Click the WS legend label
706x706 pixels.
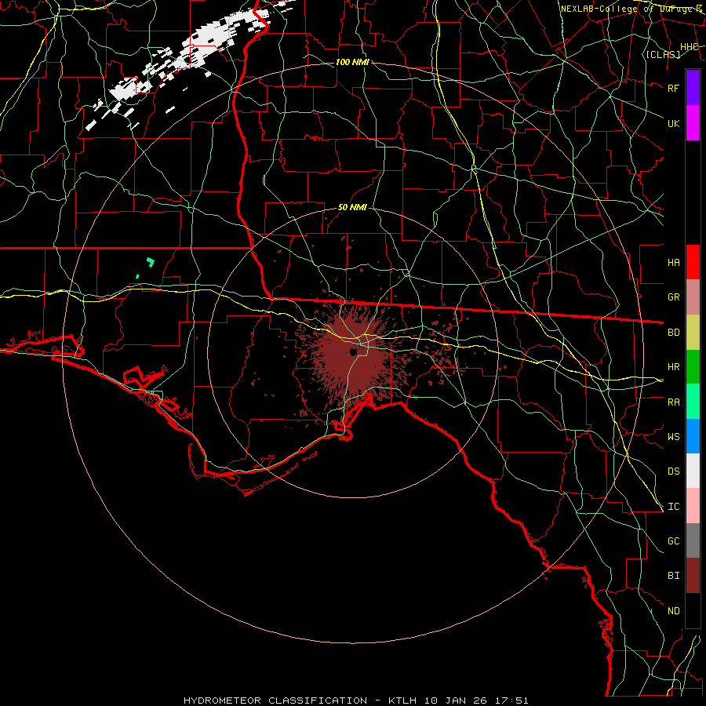point(673,436)
